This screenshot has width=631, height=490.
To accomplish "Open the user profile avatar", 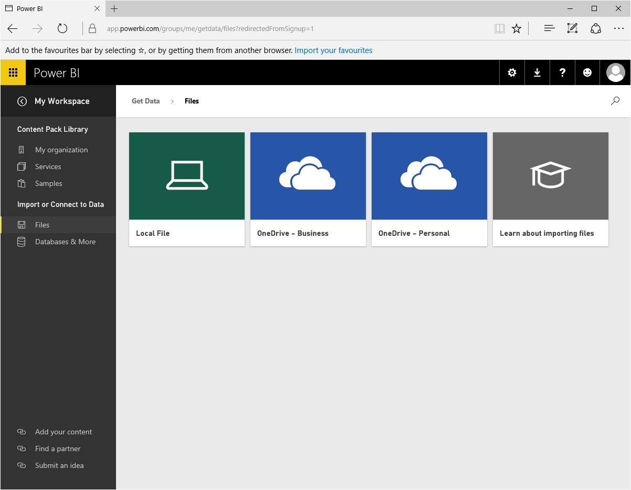I will pos(615,72).
